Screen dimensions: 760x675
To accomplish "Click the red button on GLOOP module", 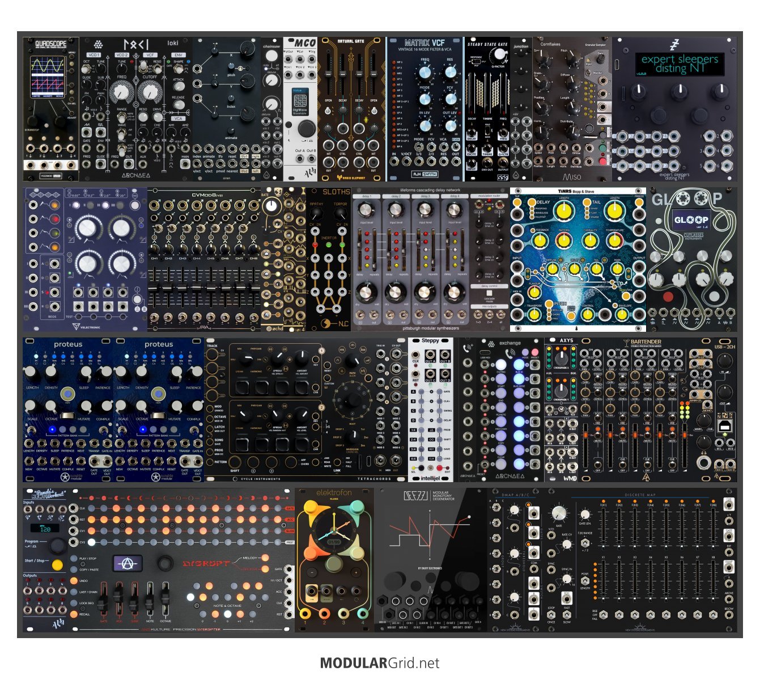I will pos(668,296).
